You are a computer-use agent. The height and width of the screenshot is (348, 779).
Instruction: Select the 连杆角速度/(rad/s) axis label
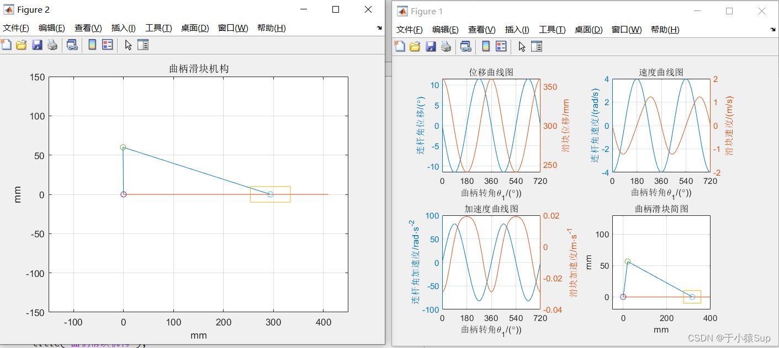(595, 126)
